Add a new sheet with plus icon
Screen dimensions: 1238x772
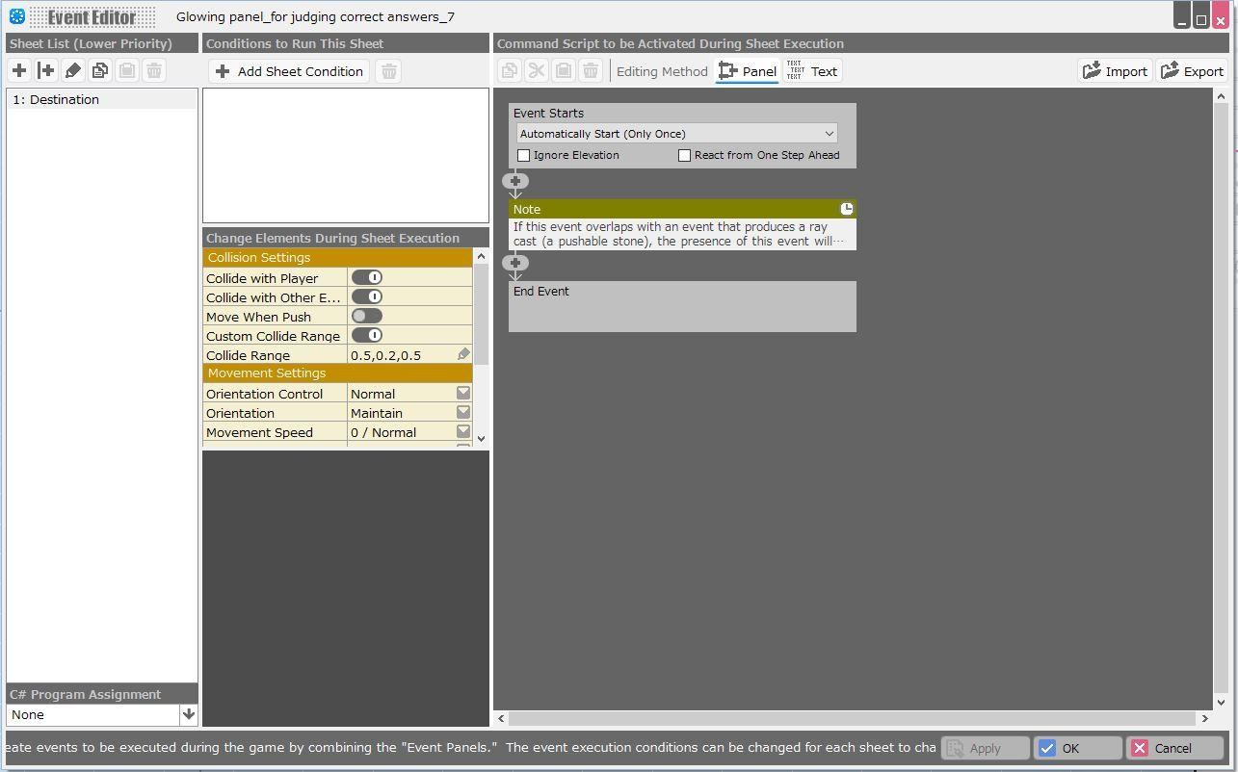[x=19, y=70]
